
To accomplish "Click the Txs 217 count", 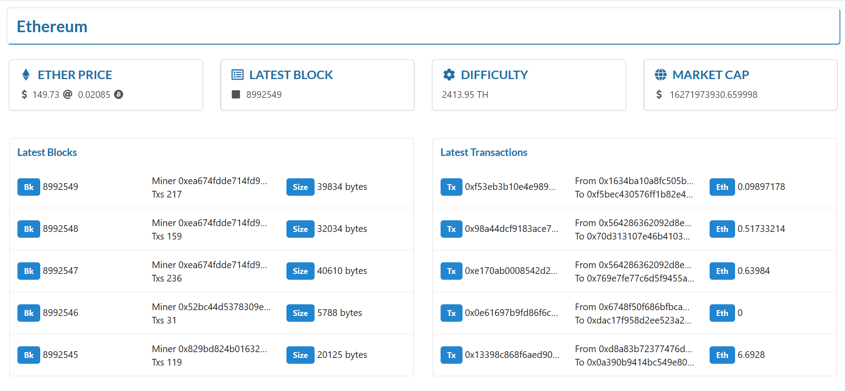I will 167,194.
